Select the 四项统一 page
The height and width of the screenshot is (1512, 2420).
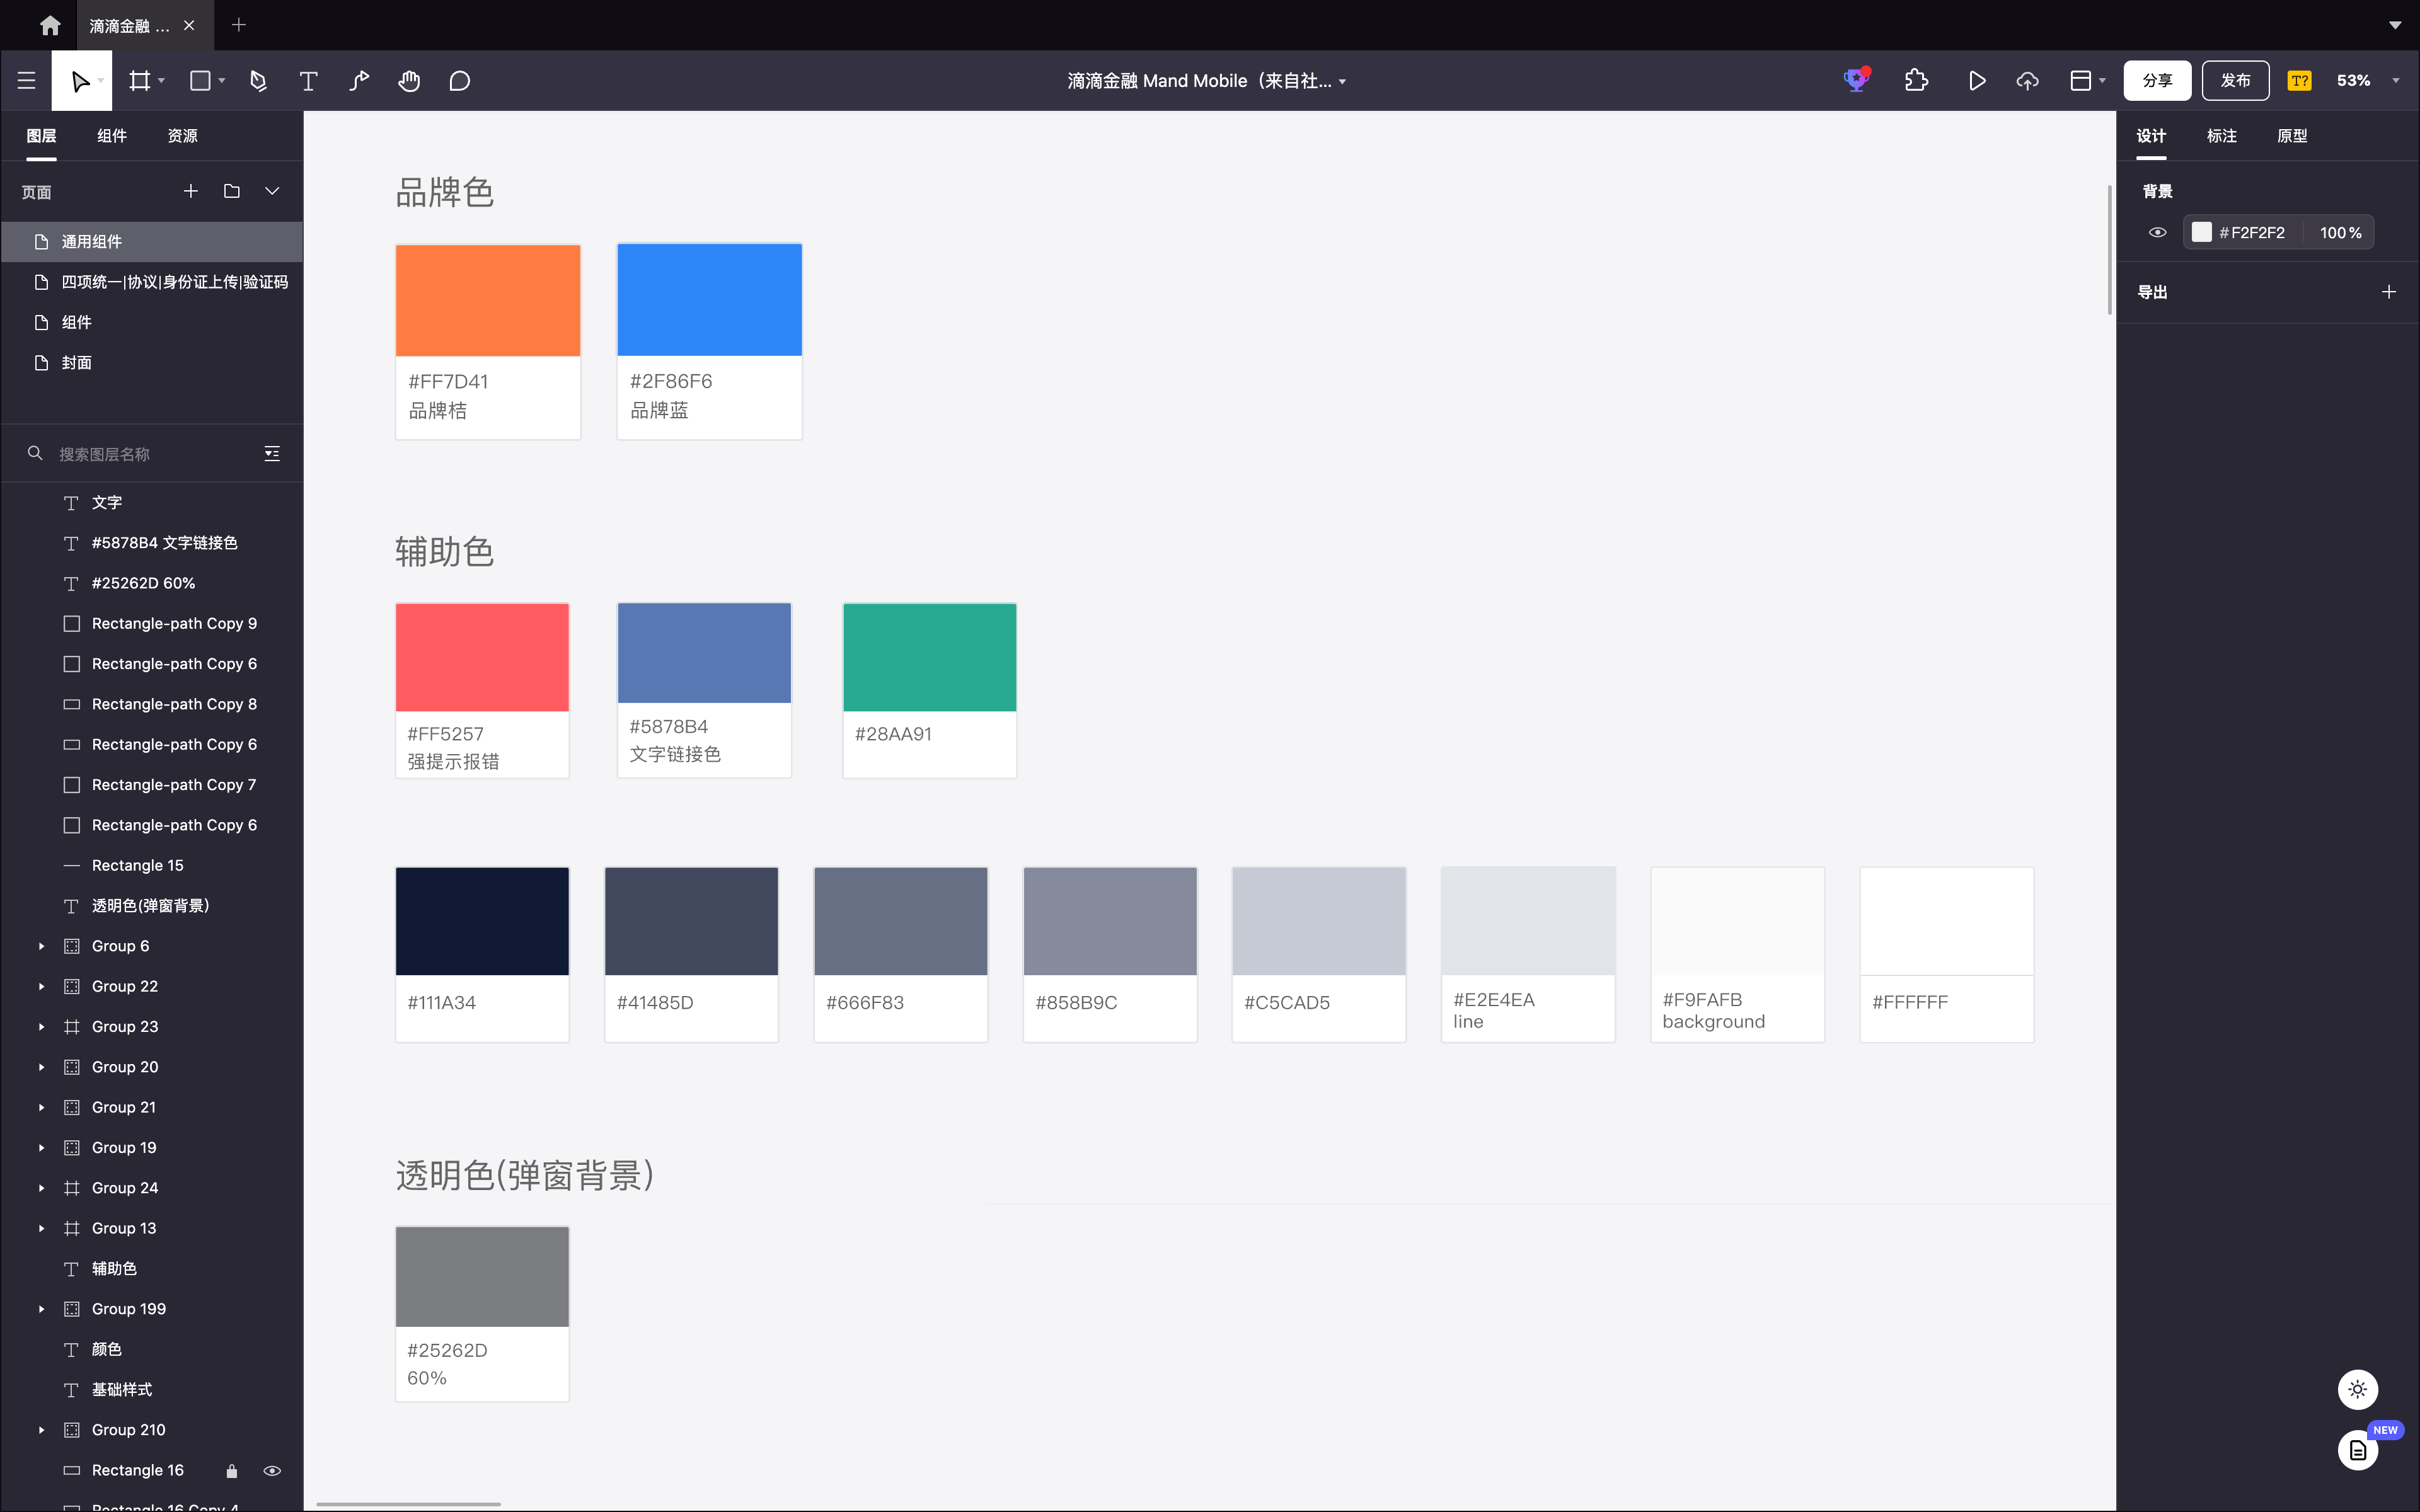pyautogui.click(x=152, y=282)
